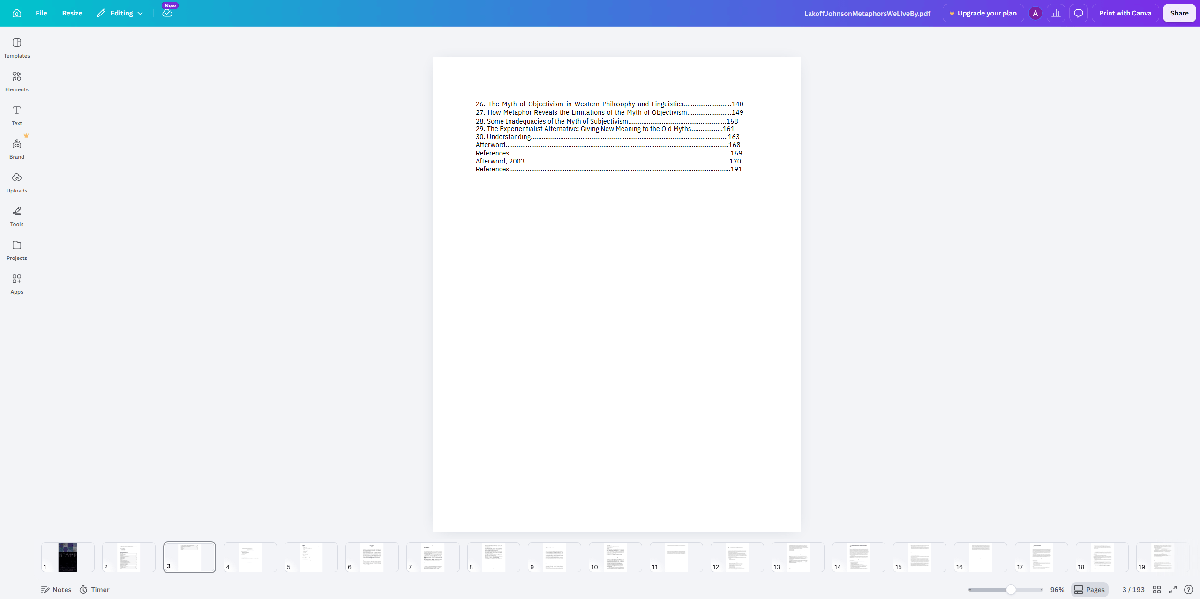The height and width of the screenshot is (599, 1200).
Task: Select page 16 thumbnail
Action: pyautogui.click(x=981, y=557)
